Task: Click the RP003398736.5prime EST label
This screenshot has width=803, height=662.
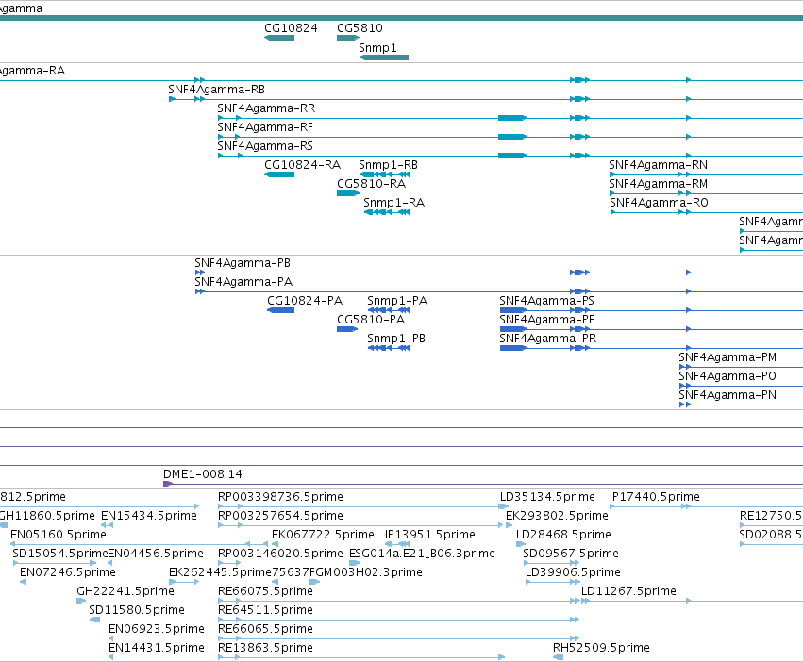Action: click(280, 497)
